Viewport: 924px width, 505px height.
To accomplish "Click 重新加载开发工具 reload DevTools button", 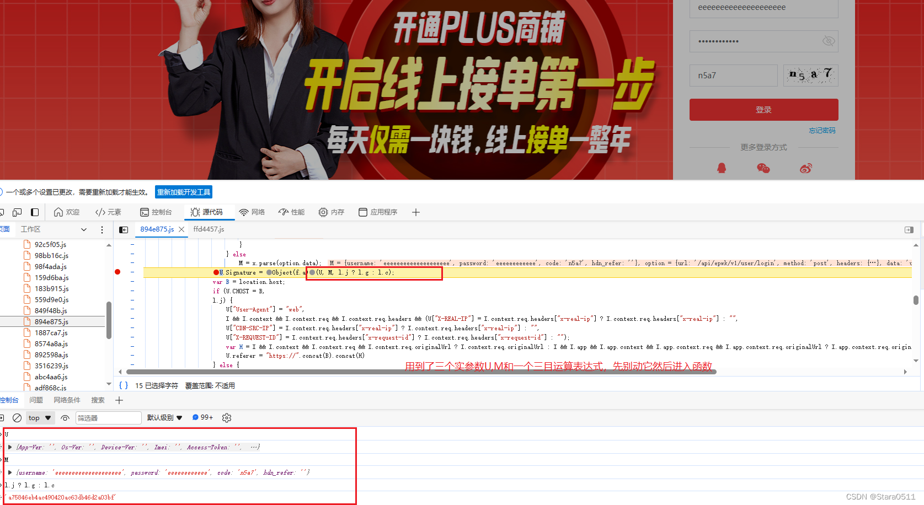I will (x=184, y=192).
